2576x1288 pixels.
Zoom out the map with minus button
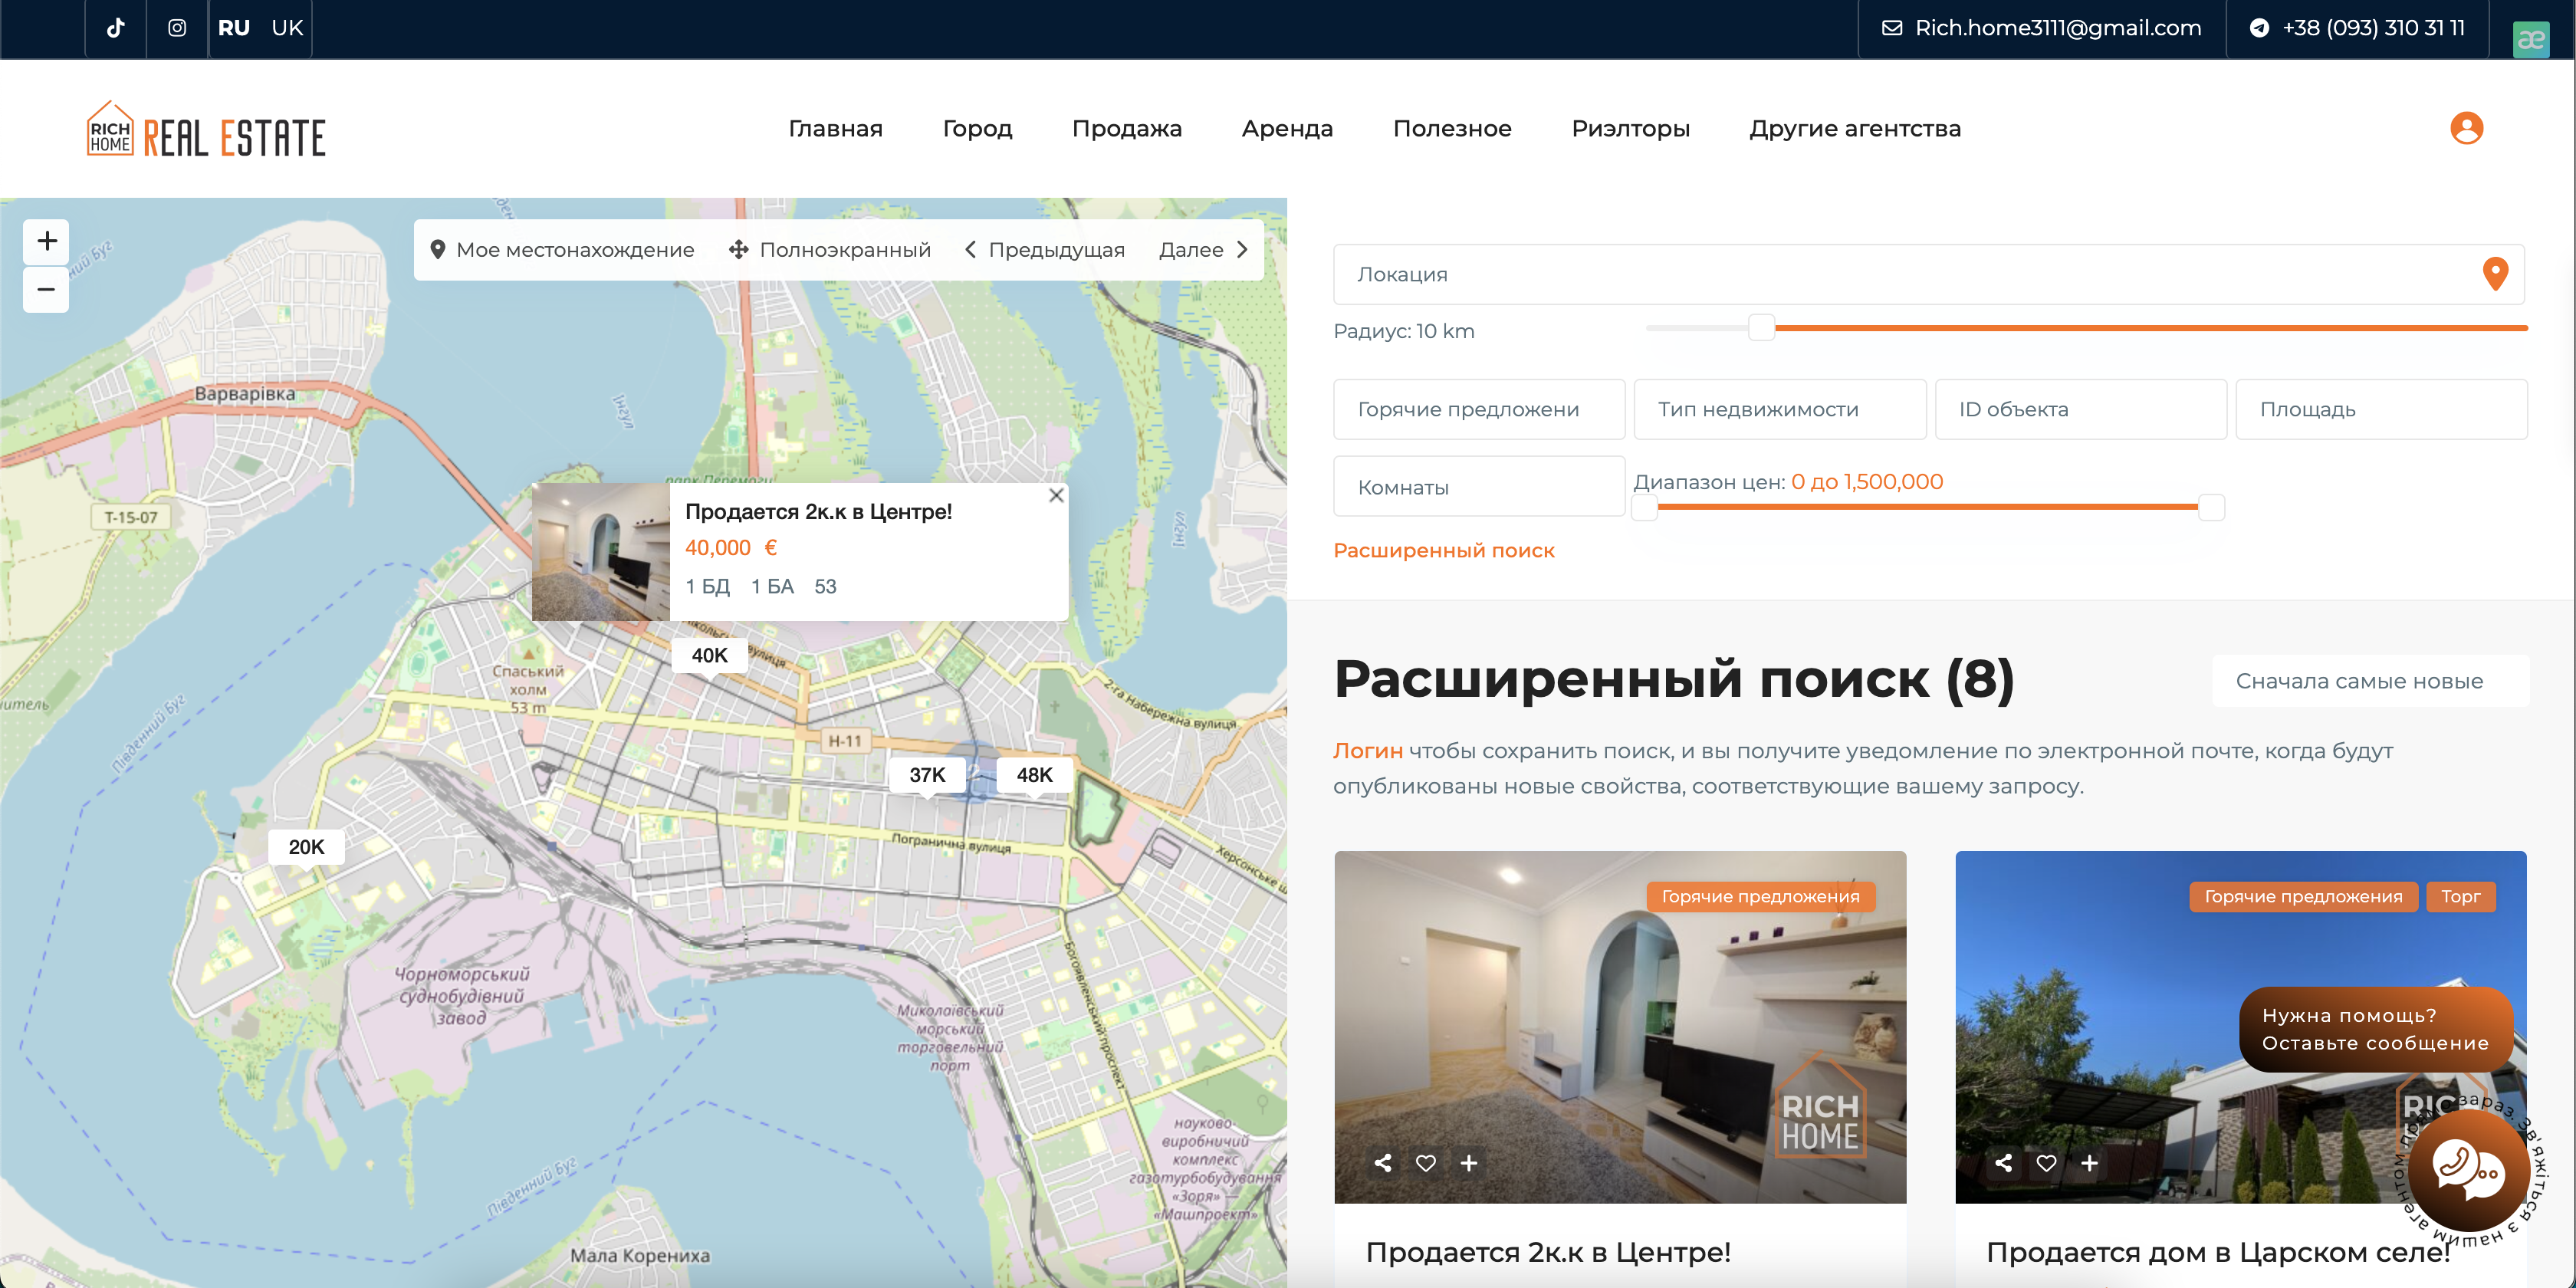click(46, 290)
